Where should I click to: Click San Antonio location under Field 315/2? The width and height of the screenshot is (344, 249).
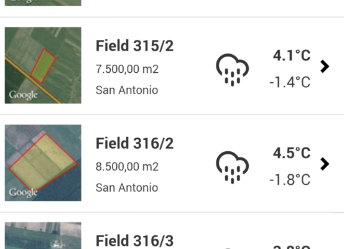point(127,90)
